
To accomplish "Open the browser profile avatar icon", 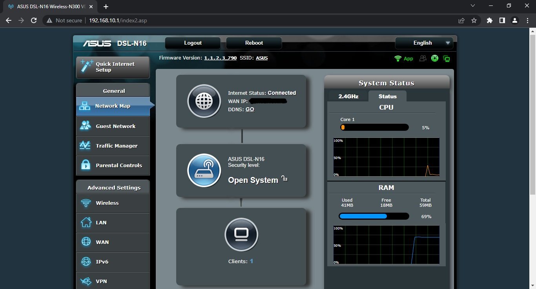I will pyautogui.click(x=514, y=20).
